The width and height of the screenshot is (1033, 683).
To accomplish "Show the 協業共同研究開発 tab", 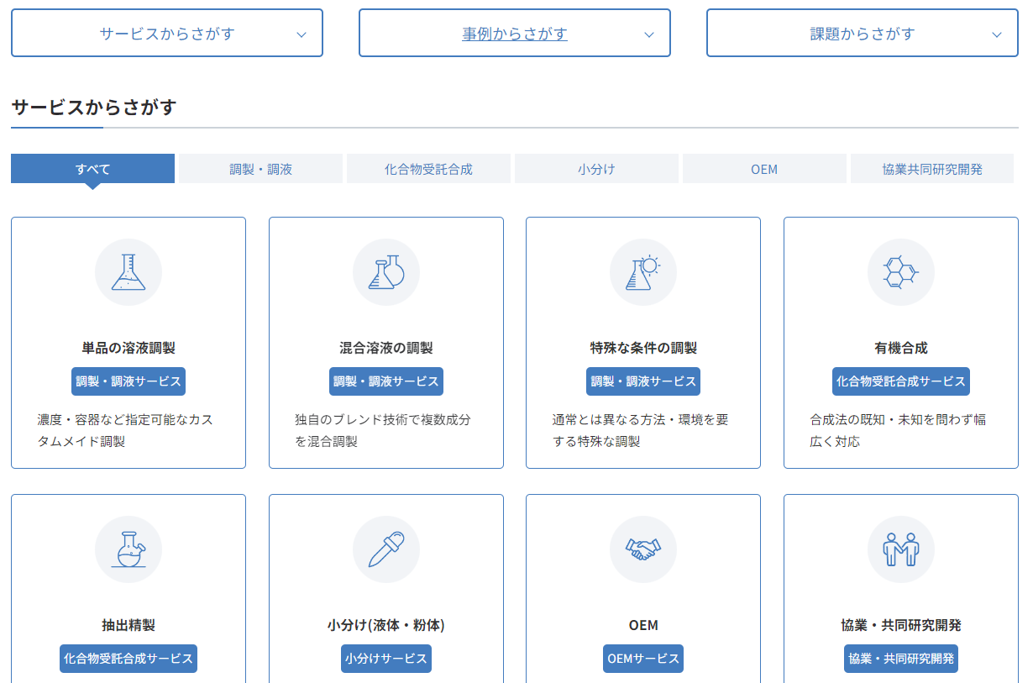I will (x=932, y=169).
